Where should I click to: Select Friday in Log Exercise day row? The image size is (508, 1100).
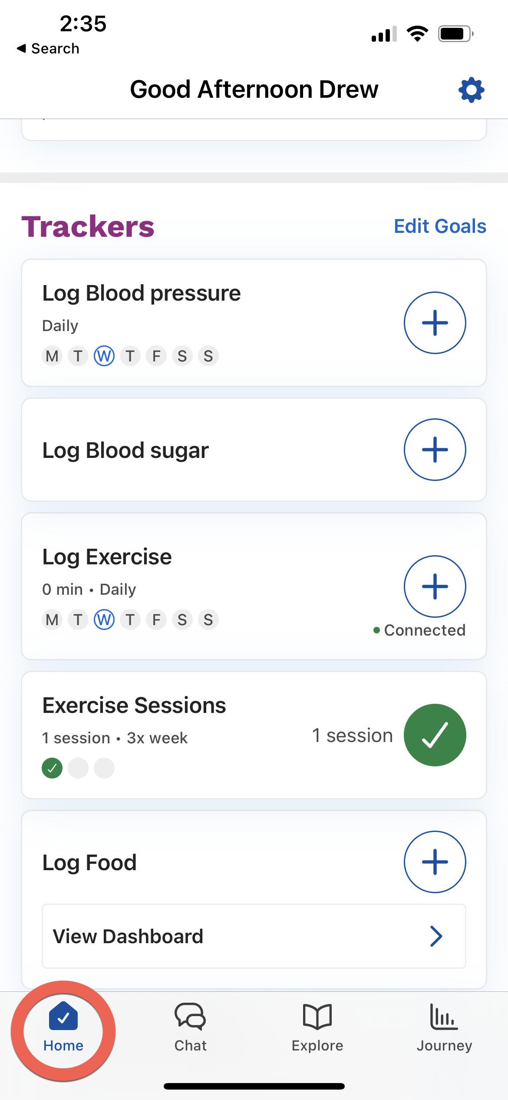[156, 620]
